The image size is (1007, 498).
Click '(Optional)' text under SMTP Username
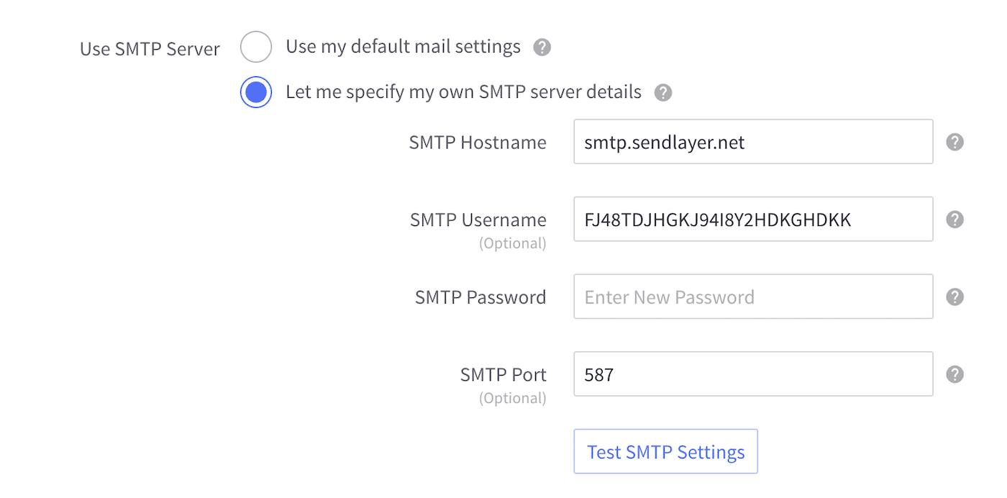pyautogui.click(x=513, y=243)
